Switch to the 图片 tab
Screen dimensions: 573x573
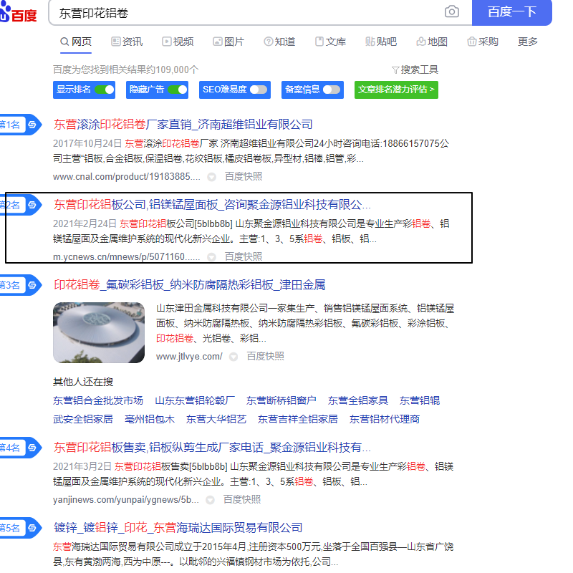pos(228,42)
